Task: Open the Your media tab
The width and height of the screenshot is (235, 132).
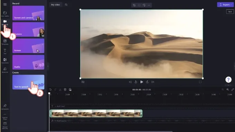Action: 5,14
